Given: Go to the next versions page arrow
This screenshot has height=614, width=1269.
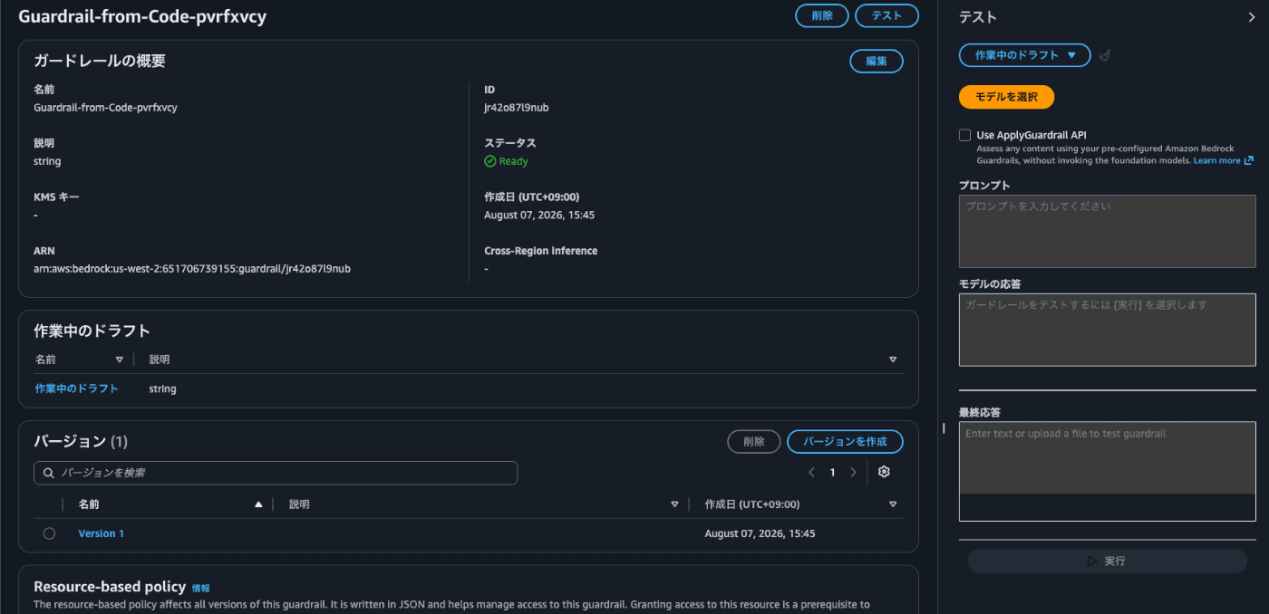Looking at the screenshot, I should click(853, 472).
